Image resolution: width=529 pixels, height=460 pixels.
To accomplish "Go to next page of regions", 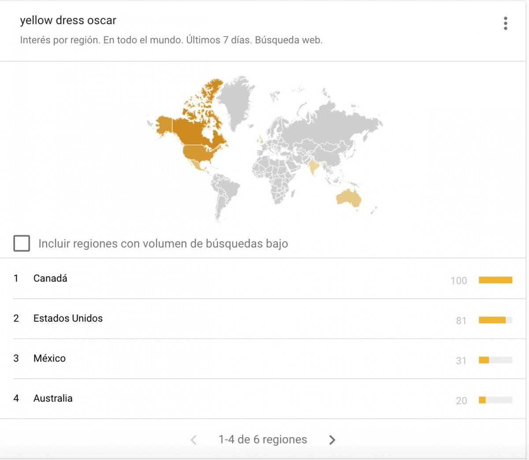I will [332, 440].
